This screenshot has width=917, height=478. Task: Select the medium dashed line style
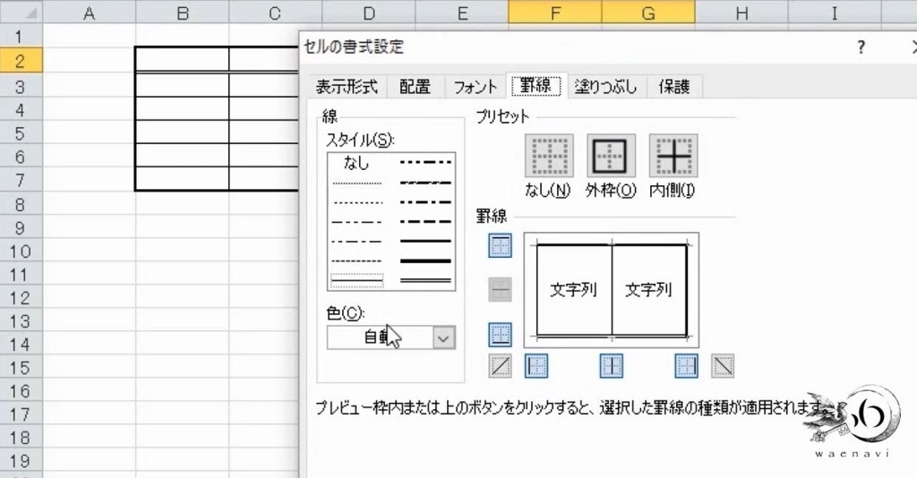point(425,221)
